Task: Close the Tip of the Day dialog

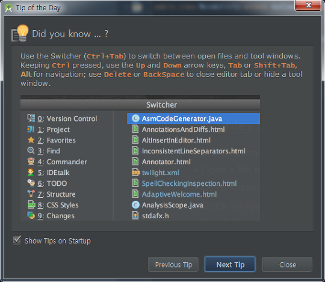Action: (287, 265)
